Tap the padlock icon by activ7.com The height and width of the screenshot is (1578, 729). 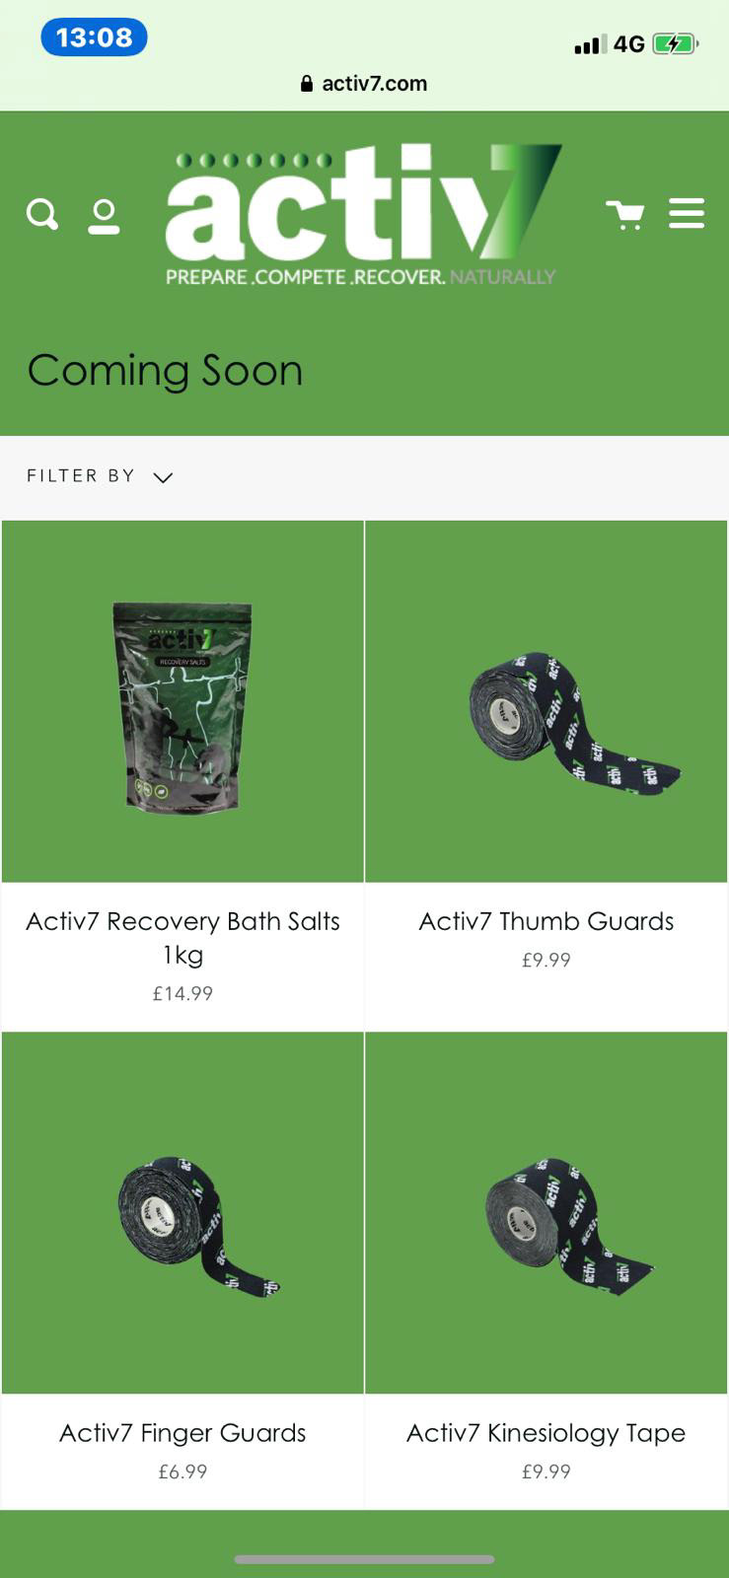[x=307, y=84]
